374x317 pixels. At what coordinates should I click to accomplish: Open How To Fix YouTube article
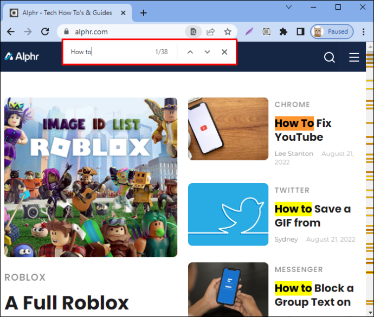pos(303,130)
